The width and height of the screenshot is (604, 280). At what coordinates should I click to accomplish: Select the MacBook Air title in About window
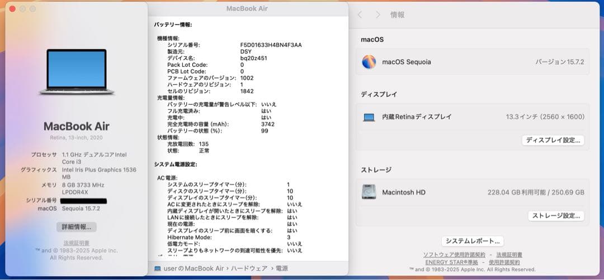click(x=76, y=127)
